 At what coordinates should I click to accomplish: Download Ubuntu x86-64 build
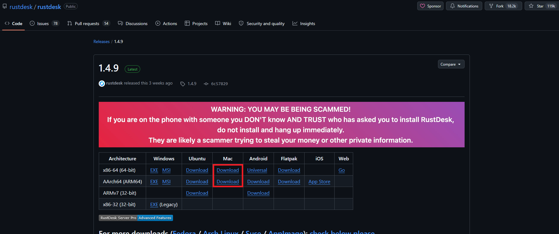pyautogui.click(x=197, y=170)
